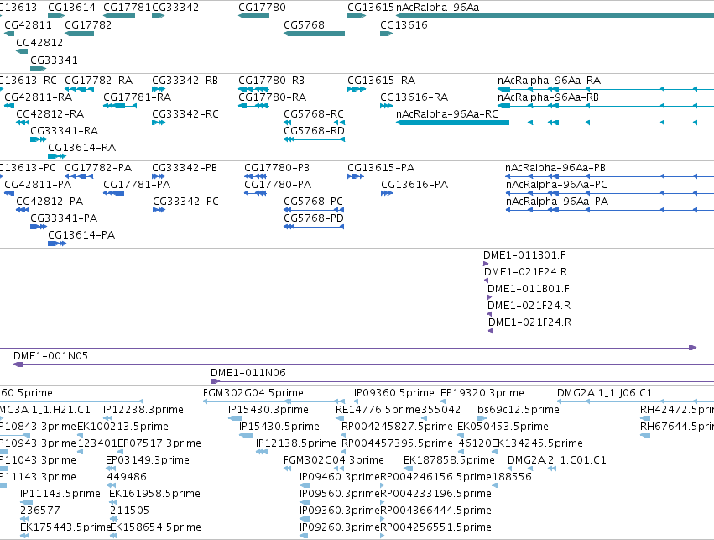Select the FGM302G04.5prime EST
The height and width of the screenshot is (540, 714).
253,393
